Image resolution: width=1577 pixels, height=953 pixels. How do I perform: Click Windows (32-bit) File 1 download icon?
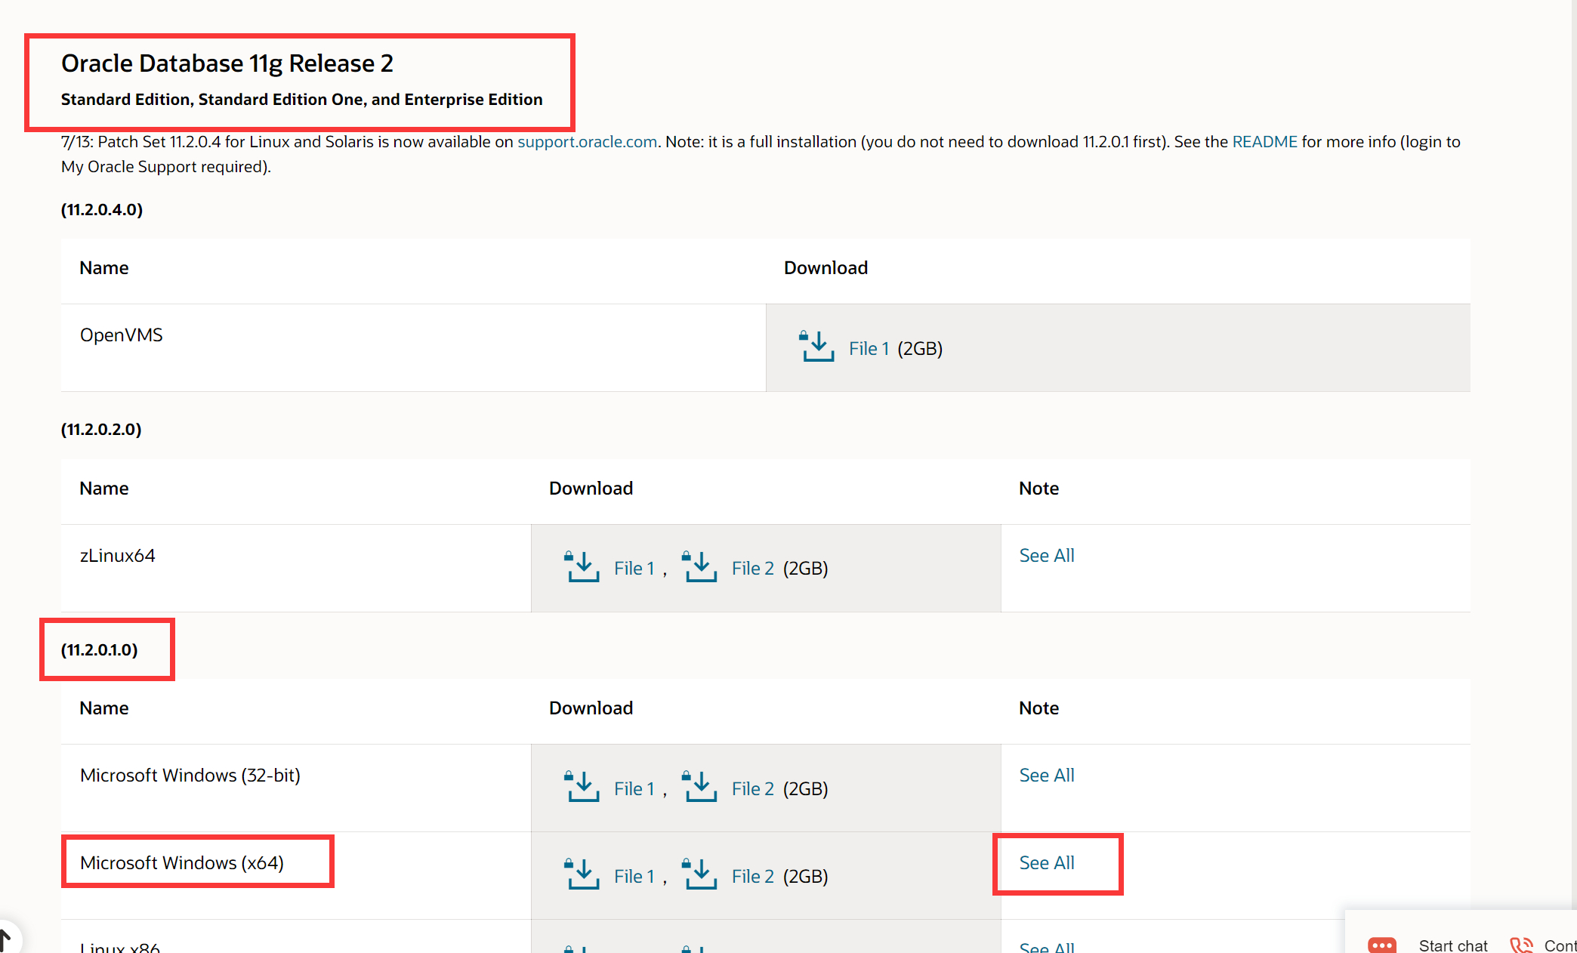582,787
